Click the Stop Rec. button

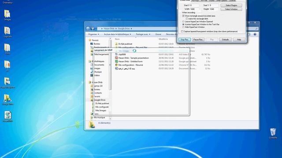(185, 39)
